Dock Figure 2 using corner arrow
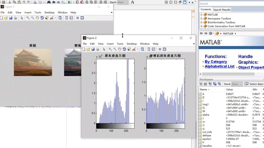264x148 pixels. point(194,44)
